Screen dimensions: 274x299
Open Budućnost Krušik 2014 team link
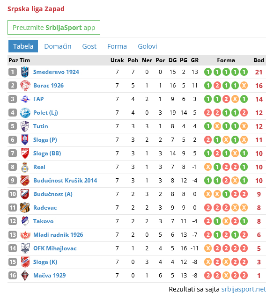coord(65,181)
